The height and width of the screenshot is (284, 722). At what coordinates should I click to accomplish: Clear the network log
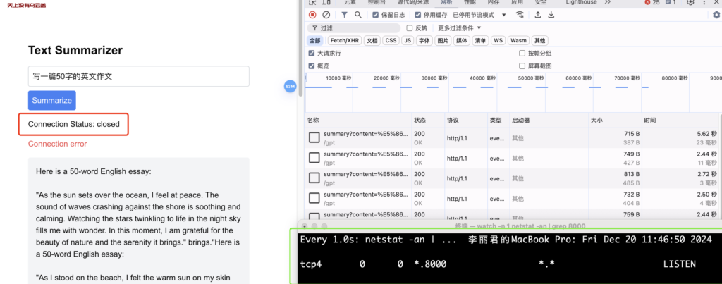[326, 15]
